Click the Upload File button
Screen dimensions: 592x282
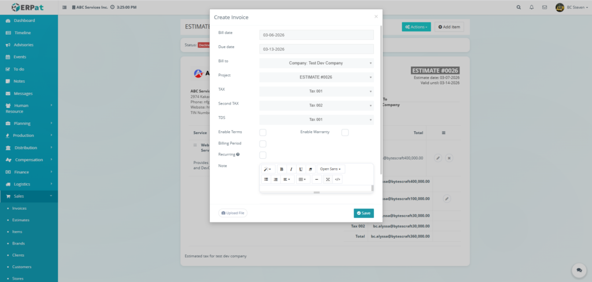(x=233, y=213)
